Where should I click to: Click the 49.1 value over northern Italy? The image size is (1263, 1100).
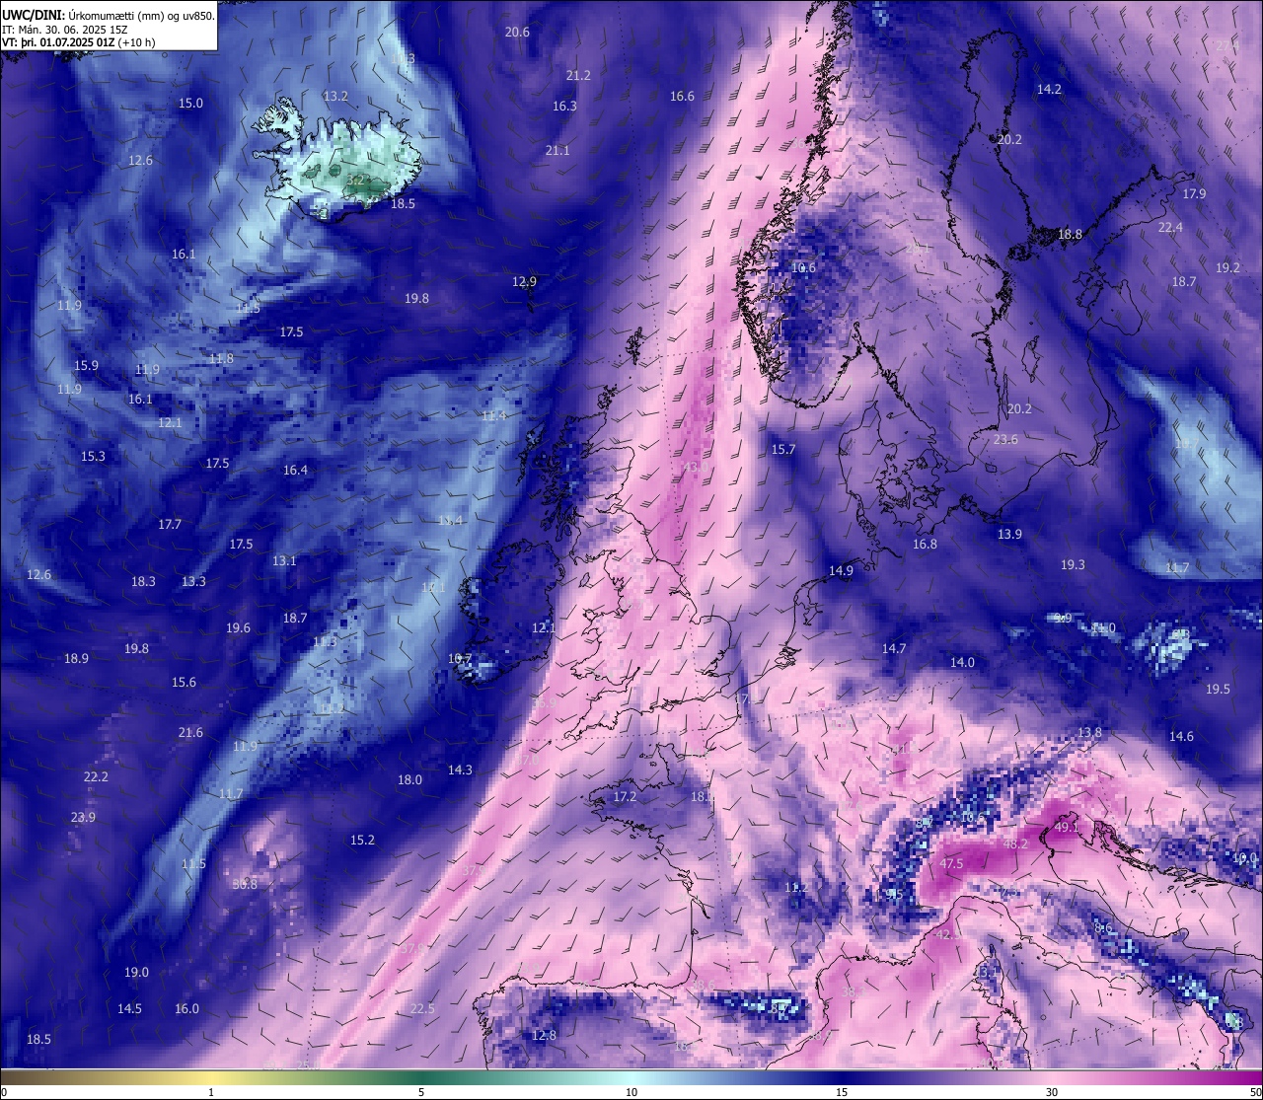(1067, 828)
